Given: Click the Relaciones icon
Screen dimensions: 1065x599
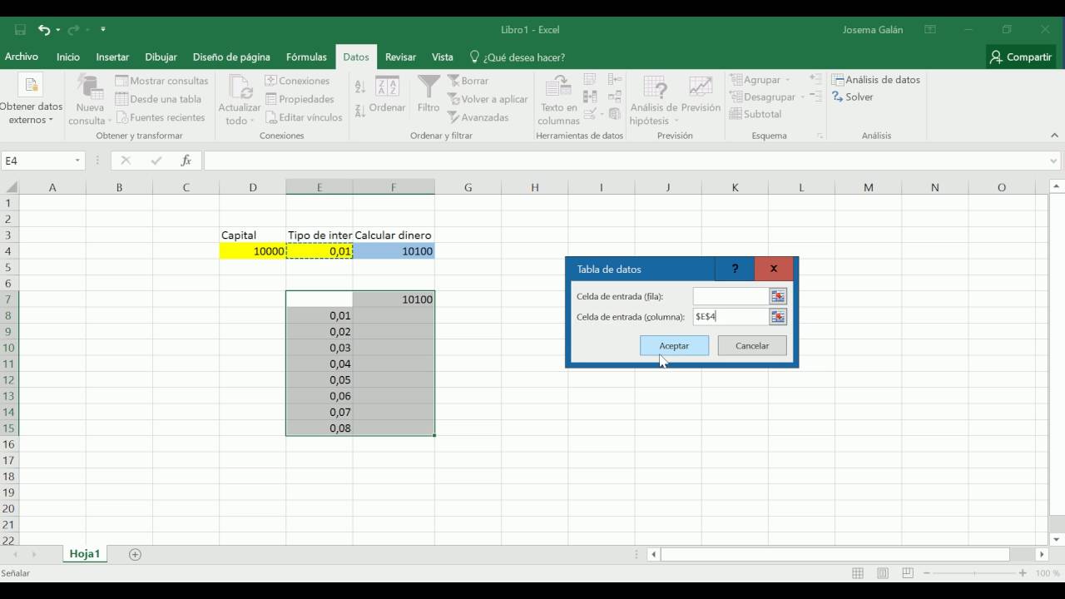Looking at the screenshot, I should tap(615, 97).
